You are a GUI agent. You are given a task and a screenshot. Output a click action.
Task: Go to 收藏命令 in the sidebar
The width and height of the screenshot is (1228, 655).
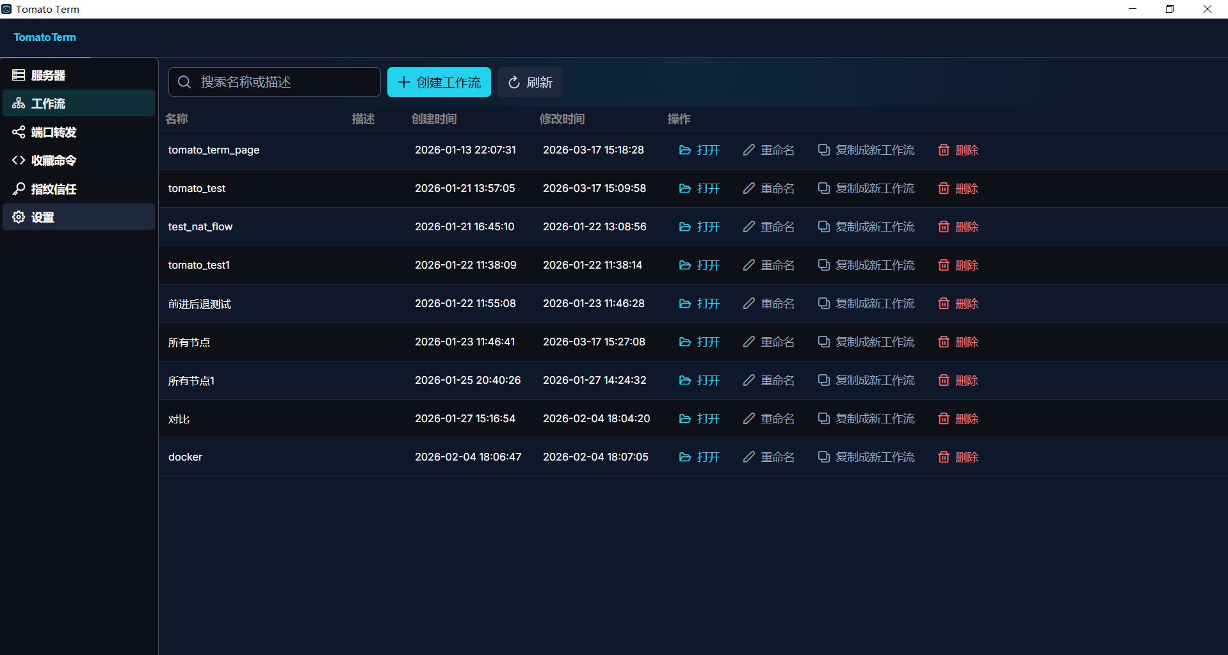pos(54,161)
